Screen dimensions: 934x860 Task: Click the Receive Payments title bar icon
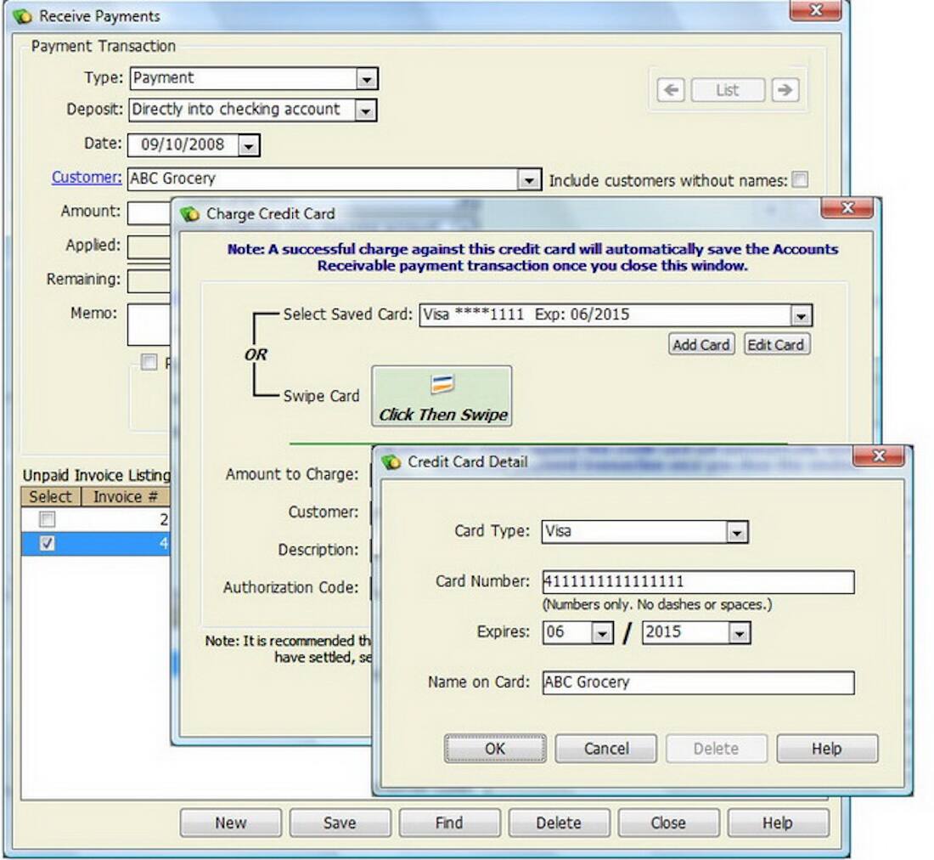(x=21, y=15)
